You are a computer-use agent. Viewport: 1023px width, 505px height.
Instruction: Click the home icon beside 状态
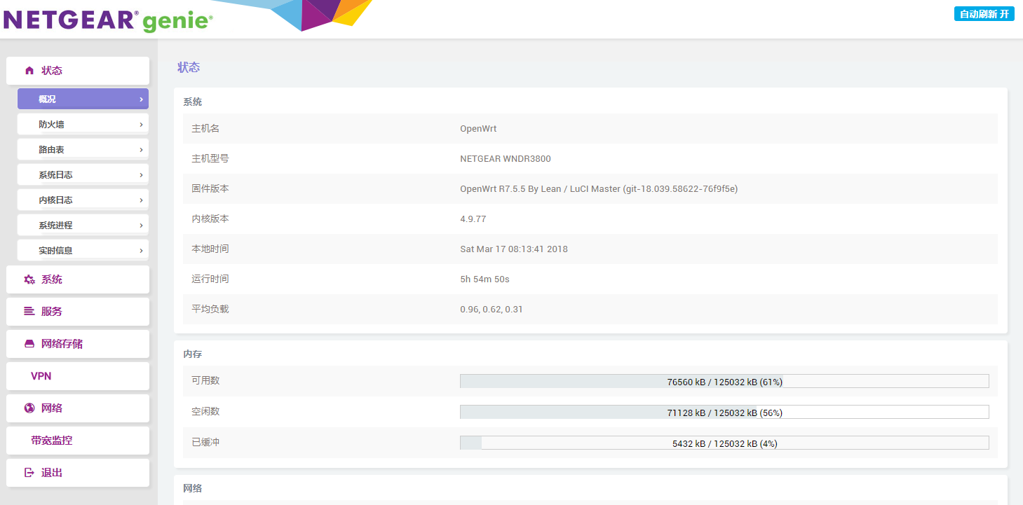(x=29, y=71)
